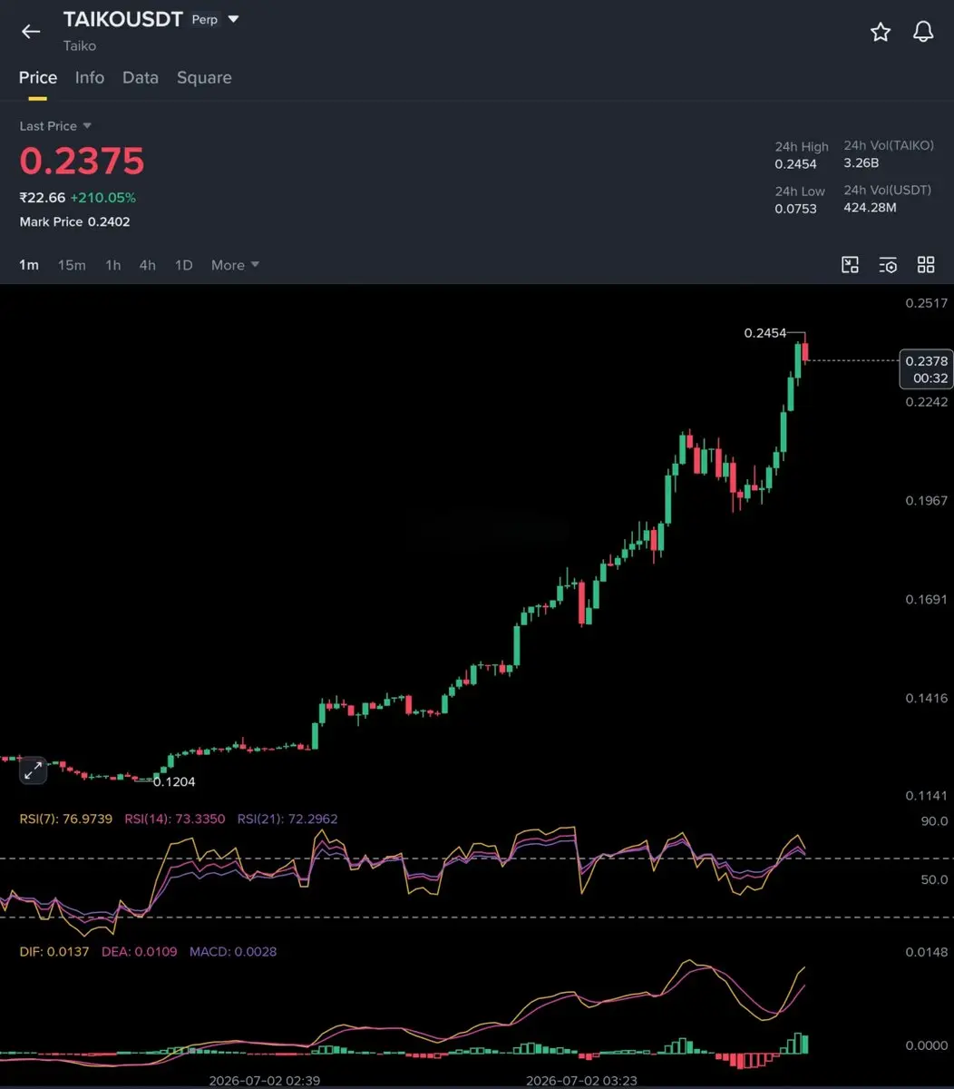
Task: Open the chart drawing tools icon
Action: pos(850,265)
